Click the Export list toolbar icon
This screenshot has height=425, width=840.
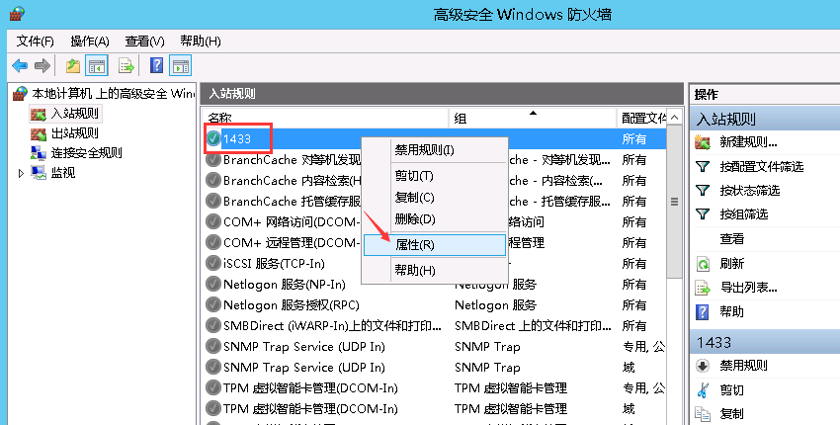(126, 66)
